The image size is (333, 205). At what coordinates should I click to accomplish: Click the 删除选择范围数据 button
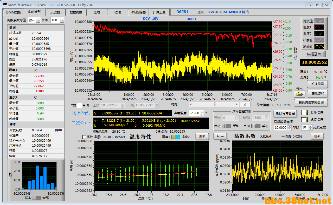[311, 102]
